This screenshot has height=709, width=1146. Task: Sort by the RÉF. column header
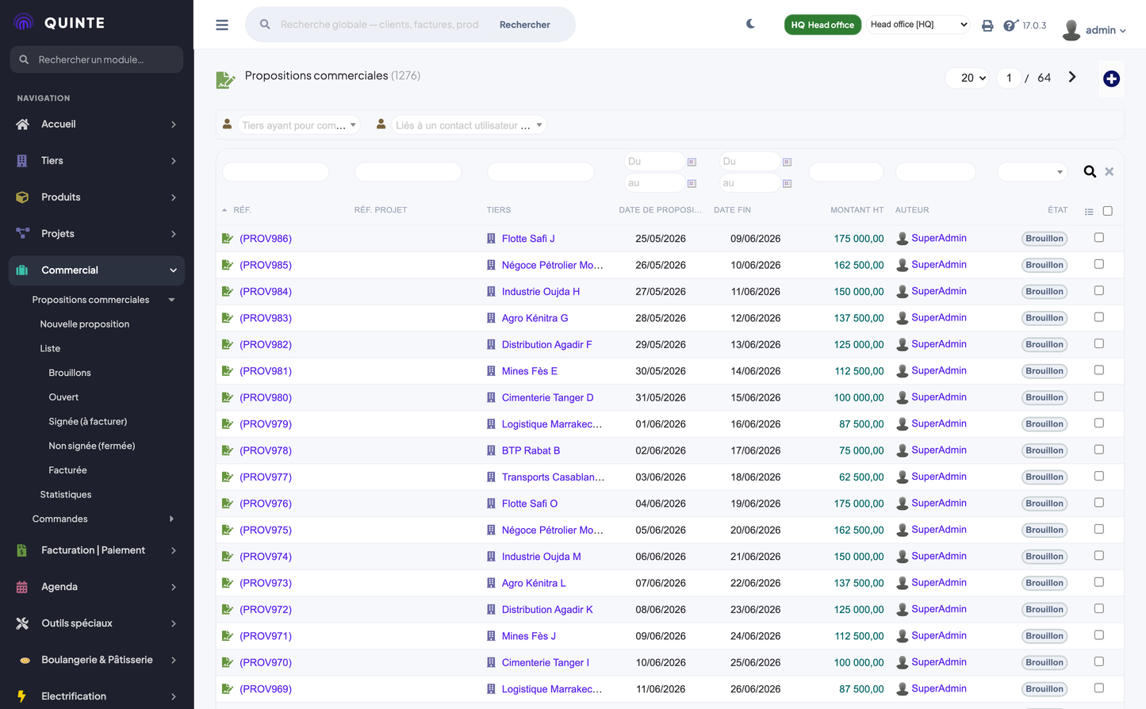[x=242, y=210]
